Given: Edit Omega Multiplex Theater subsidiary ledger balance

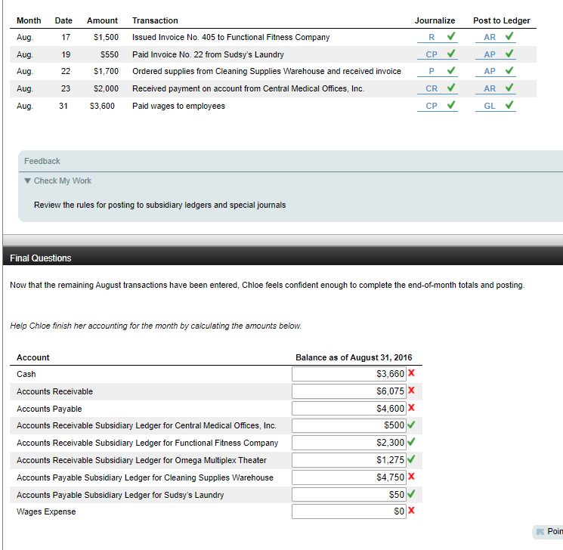Looking at the screenshot, I should click(348, 460).
